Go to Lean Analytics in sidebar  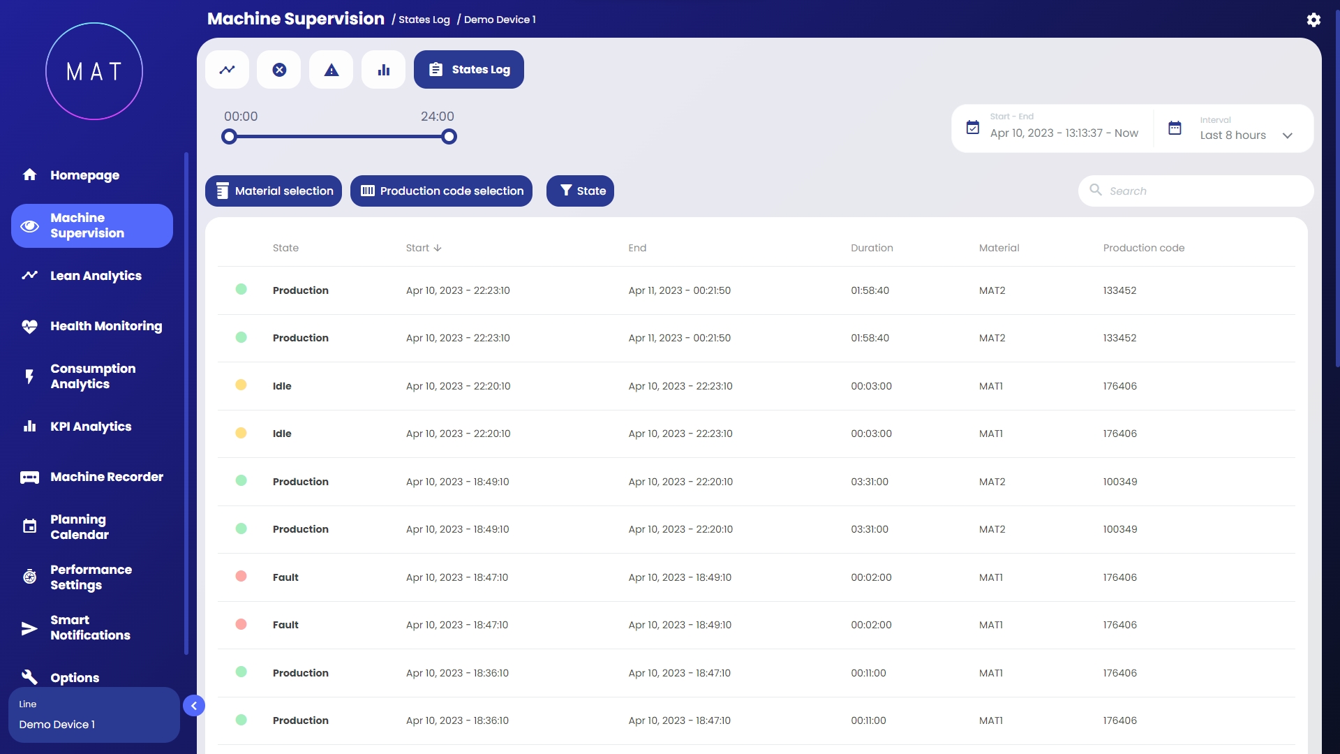click(96, 276)
